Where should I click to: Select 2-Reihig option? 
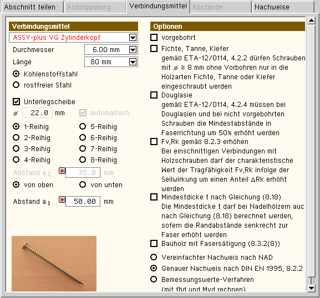(16, 137)
